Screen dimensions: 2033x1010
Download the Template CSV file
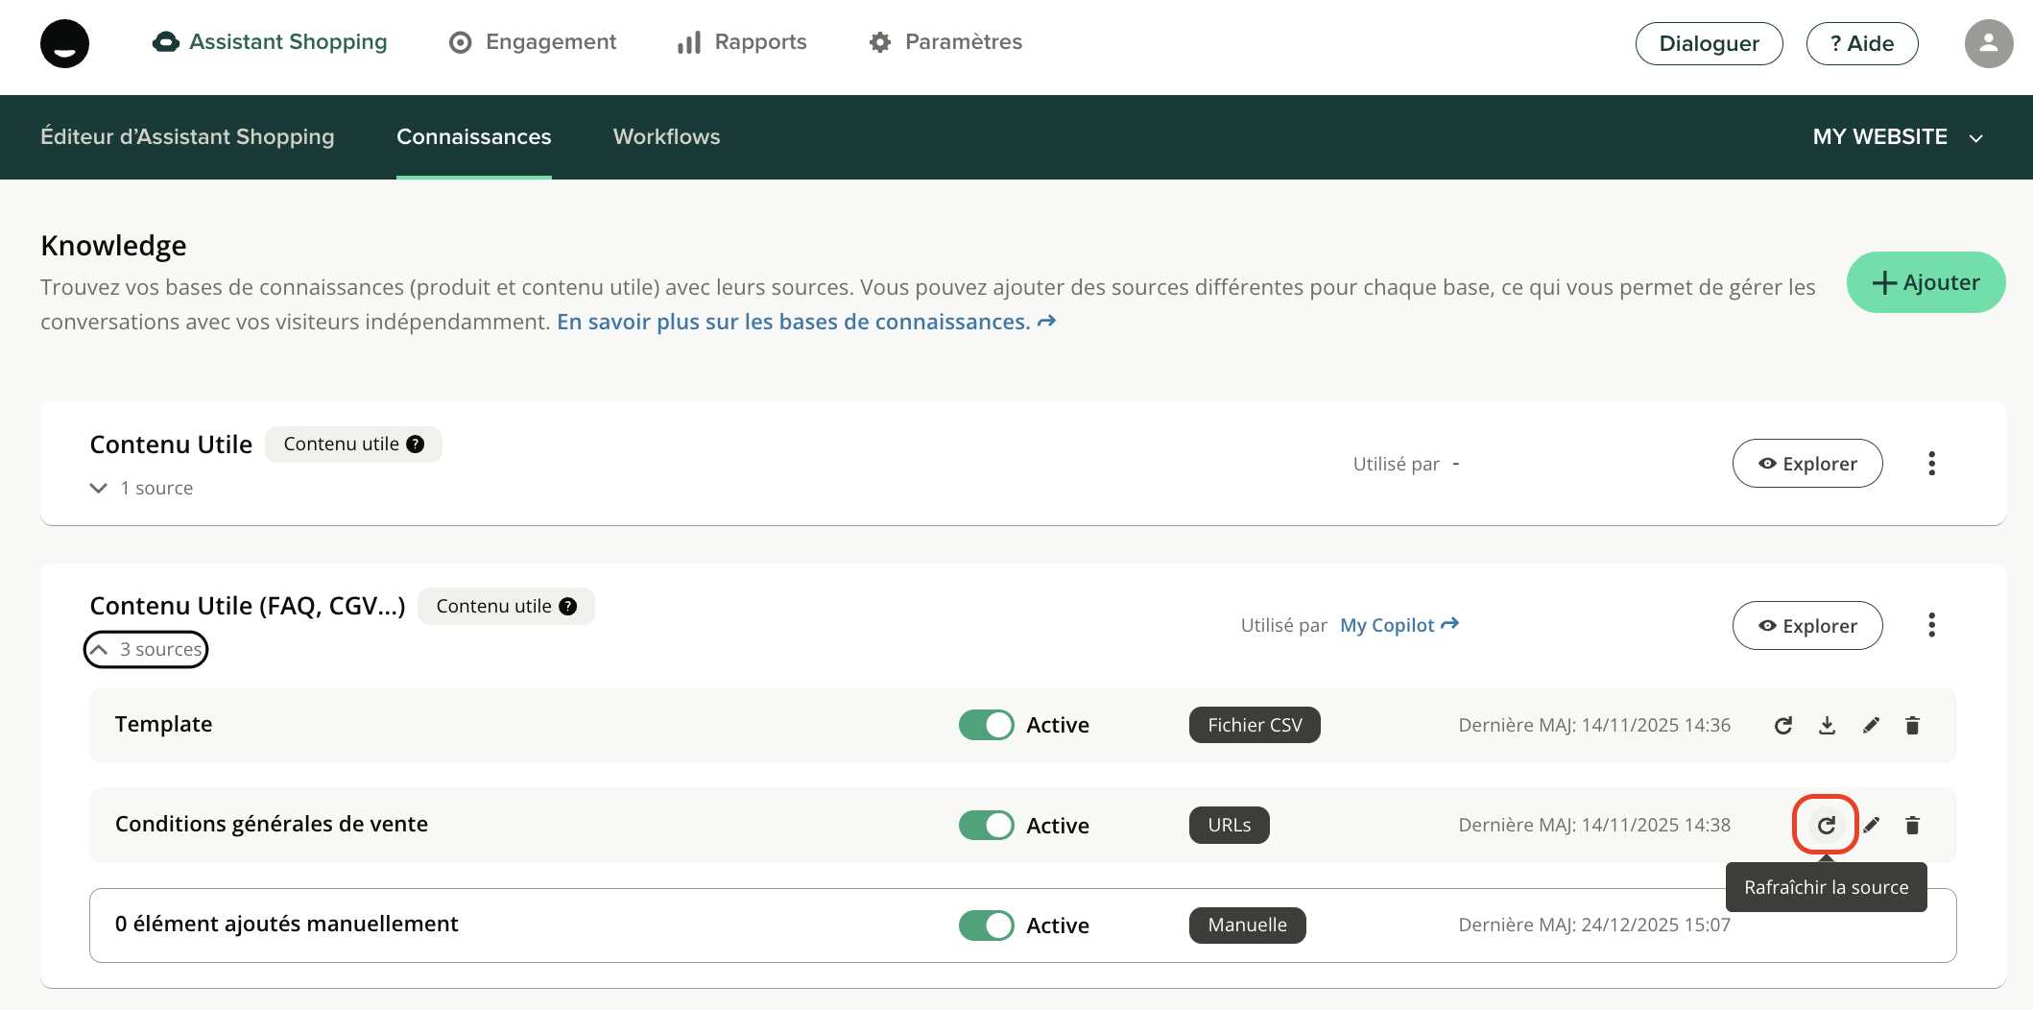pos(1827,726)
